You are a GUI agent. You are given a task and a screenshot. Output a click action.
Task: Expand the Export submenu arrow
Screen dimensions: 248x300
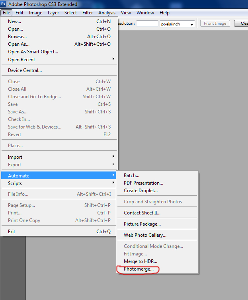coord(113,164)
